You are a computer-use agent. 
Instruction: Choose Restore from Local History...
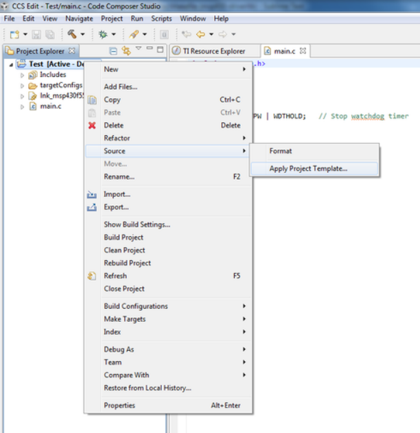point(168,388)
